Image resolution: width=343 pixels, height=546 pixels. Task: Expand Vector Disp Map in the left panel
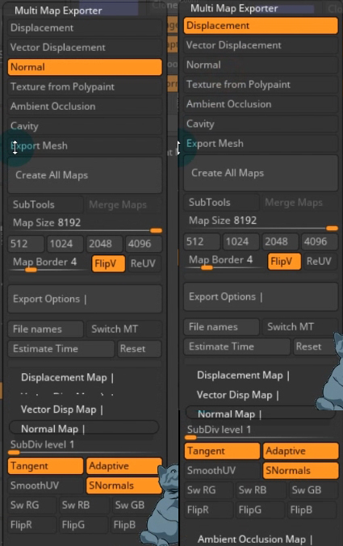point(62,409)
